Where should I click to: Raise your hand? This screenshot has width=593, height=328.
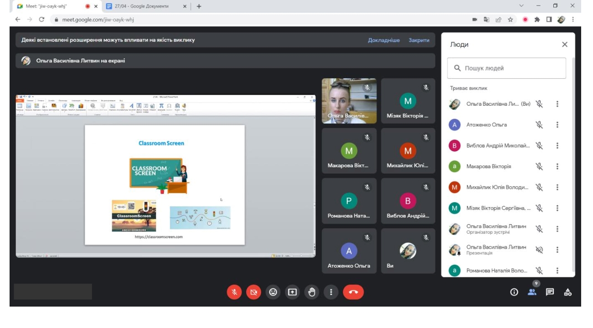(312, 292)
